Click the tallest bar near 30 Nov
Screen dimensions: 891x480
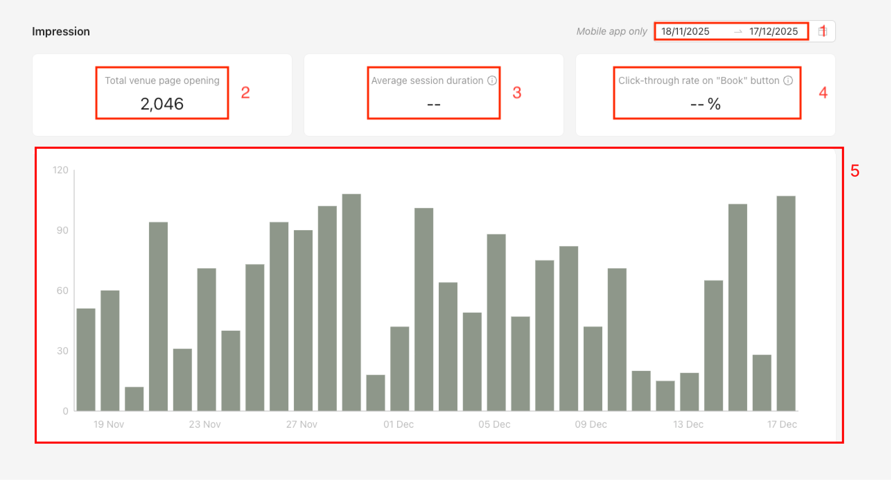pyautogui.click(x=351, y=302)
